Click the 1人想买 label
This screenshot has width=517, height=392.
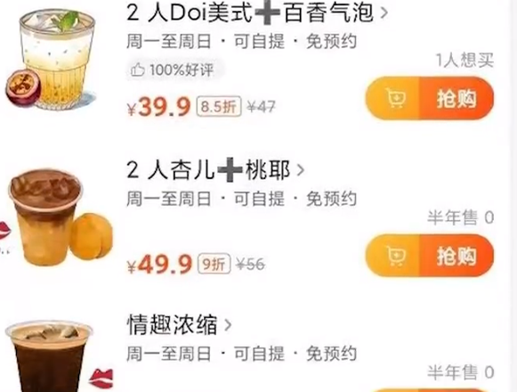click(464, 61)
